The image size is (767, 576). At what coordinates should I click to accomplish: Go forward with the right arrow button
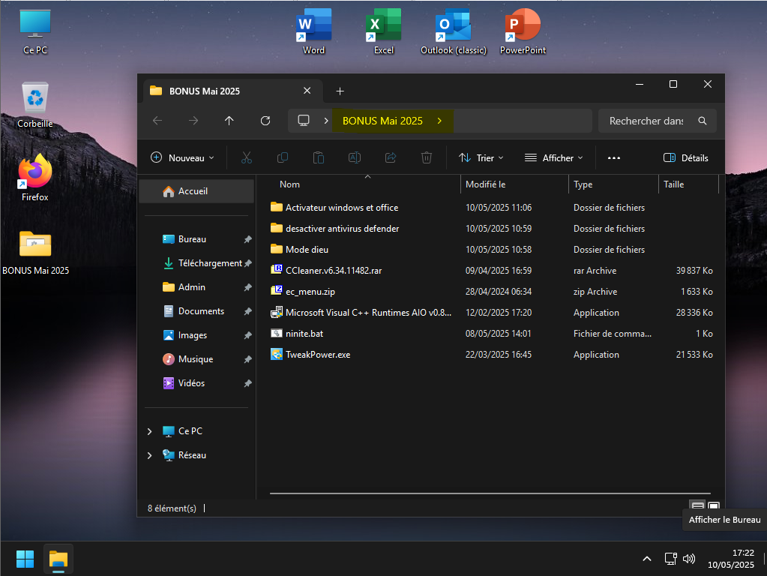193,121
